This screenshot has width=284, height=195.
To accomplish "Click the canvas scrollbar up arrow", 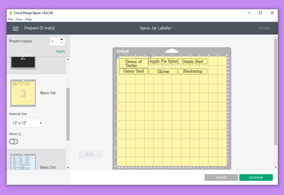I will (276, 37).
